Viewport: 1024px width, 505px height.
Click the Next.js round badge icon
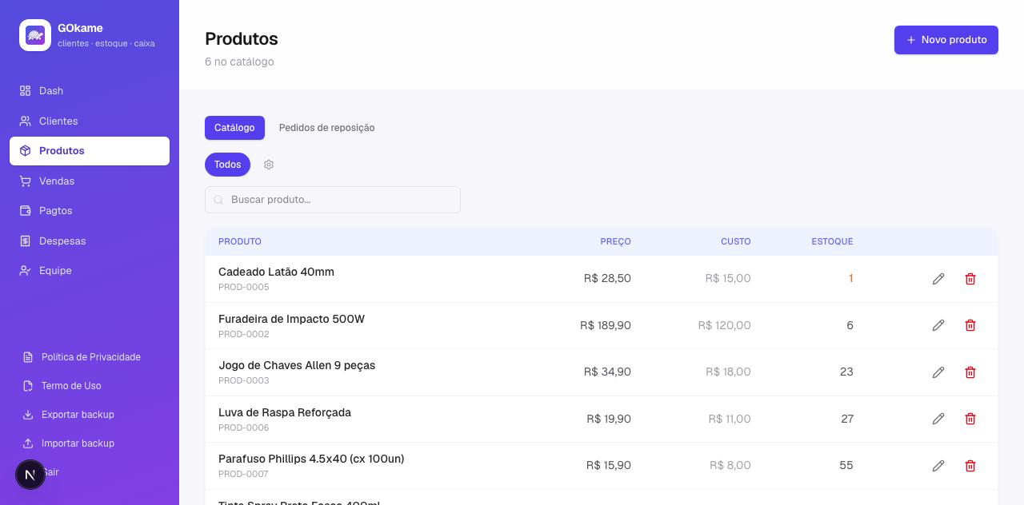pyautogui.click(x=30, y=475)
